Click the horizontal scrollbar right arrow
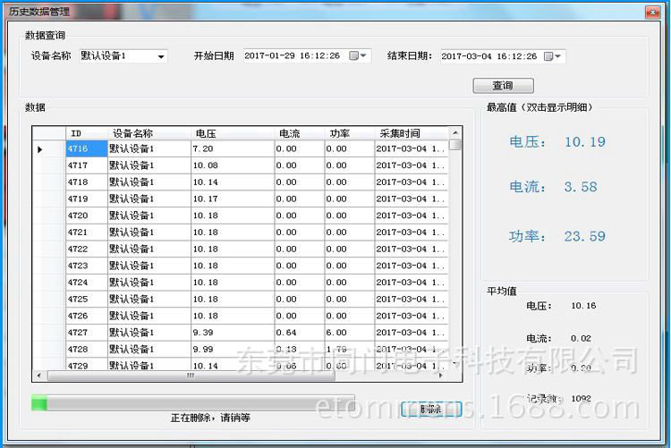671x448 pixels. coord(442,376)
